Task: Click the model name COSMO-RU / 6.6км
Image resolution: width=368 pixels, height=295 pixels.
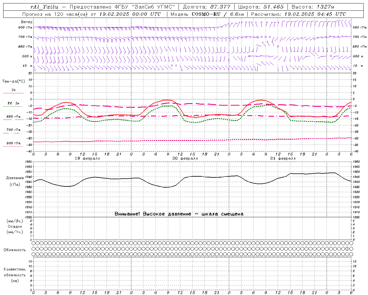Action: pos(218,14)
